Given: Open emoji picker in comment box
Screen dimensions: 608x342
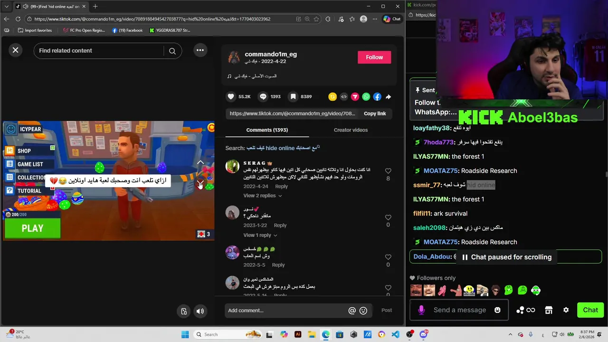Looking at the screenshot, I should [x=363, y=311].
